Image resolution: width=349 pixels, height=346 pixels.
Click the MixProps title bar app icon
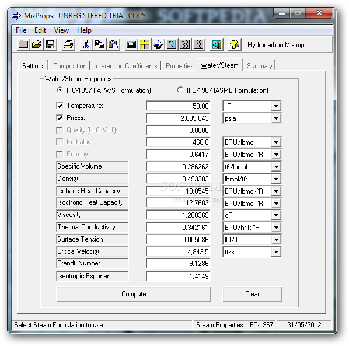pyautogui.click(x=16, y=16)
